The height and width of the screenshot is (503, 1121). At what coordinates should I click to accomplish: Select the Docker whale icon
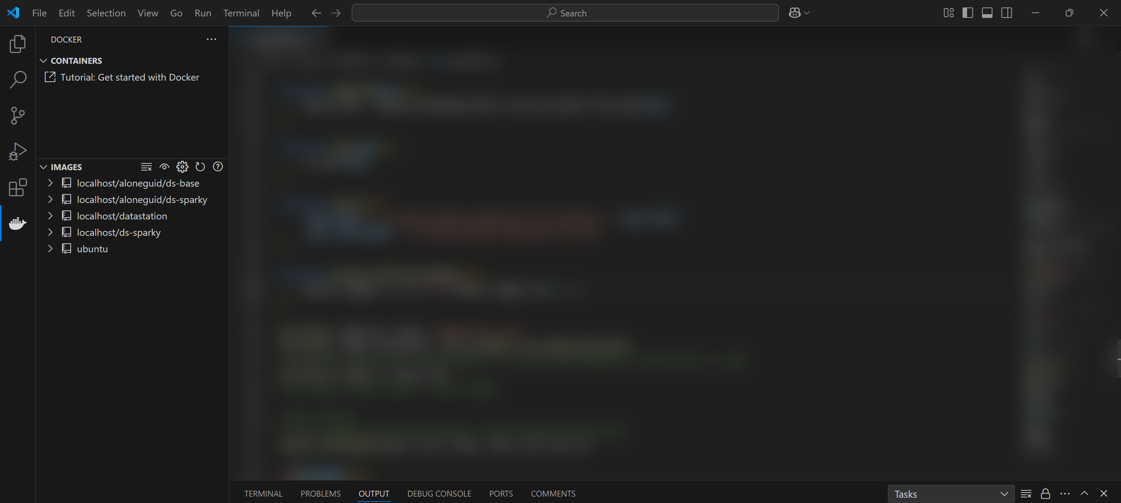click(x=18, y=224)
